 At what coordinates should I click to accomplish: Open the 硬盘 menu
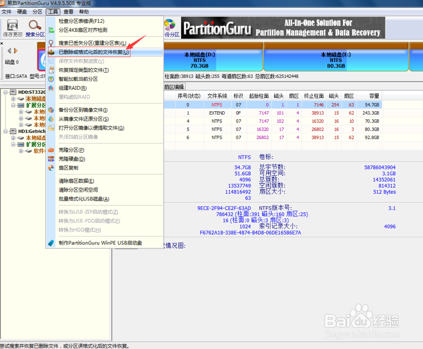pyautogui.click(x=22, y=11)
